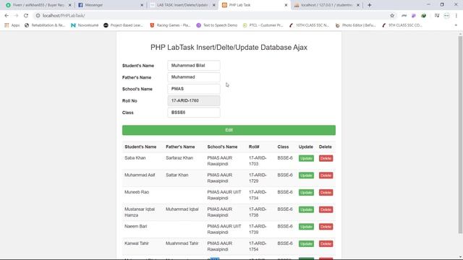Click Update for Kanwal Tahir
463x260 pixels.
pyautogui.click(x=306, y=244)
